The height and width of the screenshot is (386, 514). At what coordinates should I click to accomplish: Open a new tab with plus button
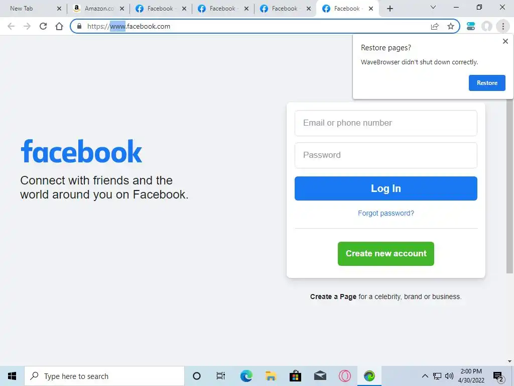pyautogui.click(x=390, y=9)
